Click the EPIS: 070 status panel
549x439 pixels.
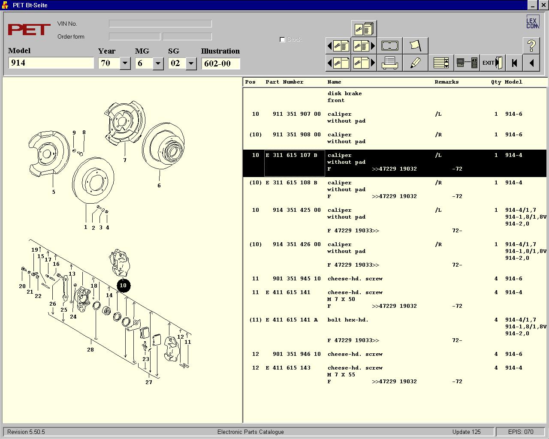click(x=521, y=432)
